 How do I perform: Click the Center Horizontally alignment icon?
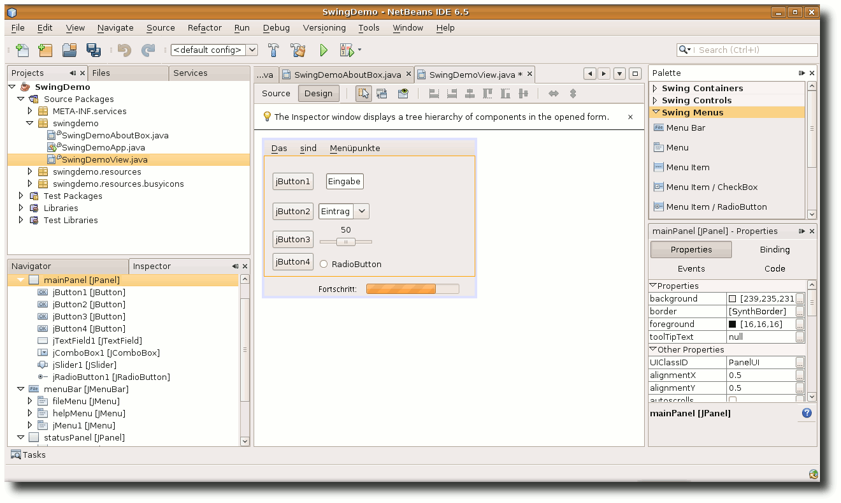click(470, 94)
